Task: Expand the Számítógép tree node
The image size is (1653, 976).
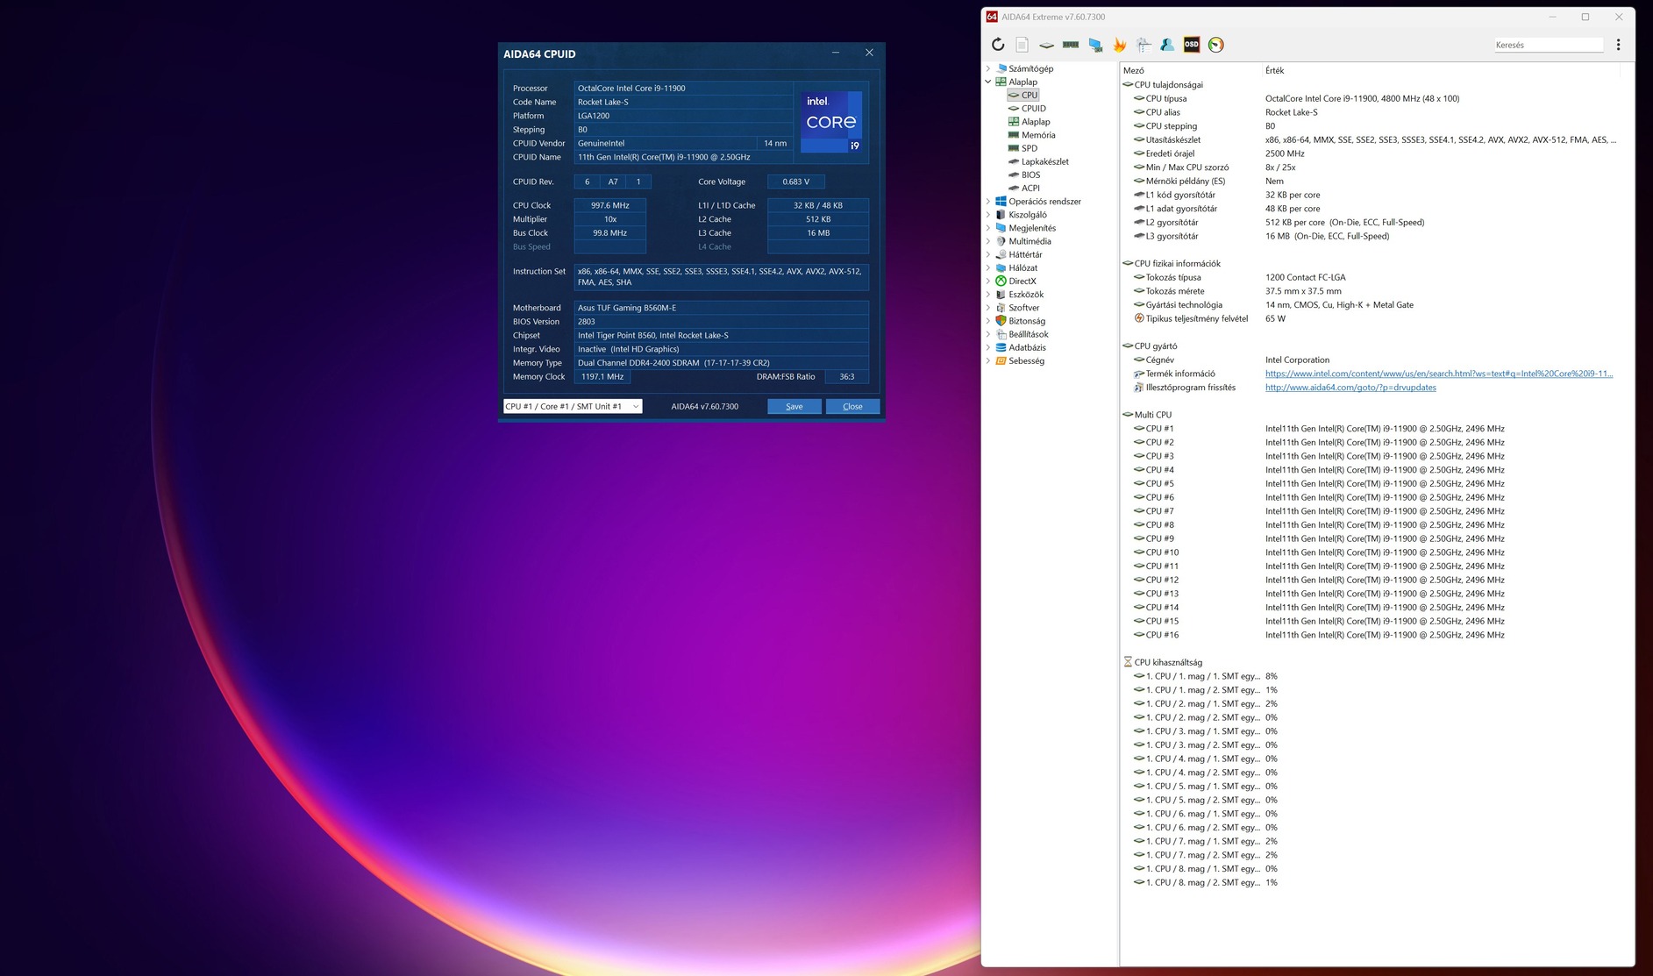Action: [988, 68]
